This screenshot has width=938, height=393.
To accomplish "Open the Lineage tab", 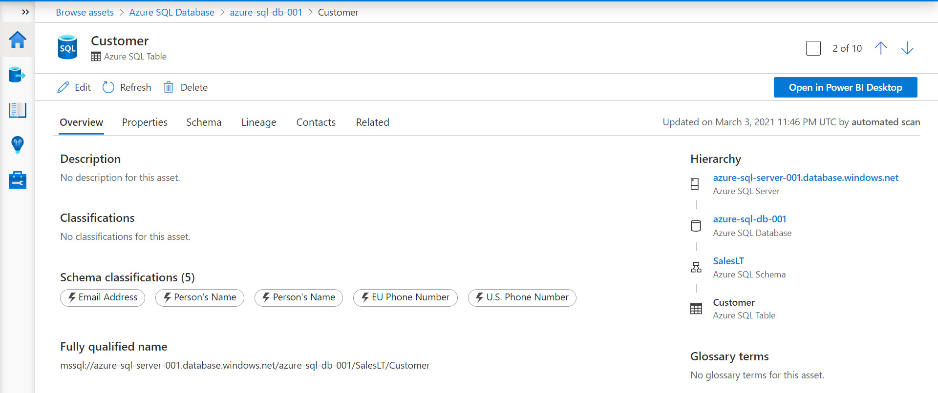I will [x=258, y=122].
